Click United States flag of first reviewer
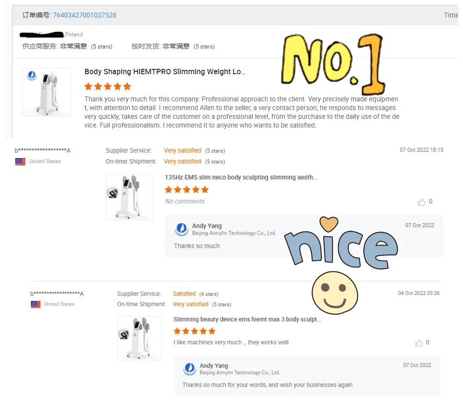Image resolution: width=463 pixels, height=403 pixels. tap(20, 161)
